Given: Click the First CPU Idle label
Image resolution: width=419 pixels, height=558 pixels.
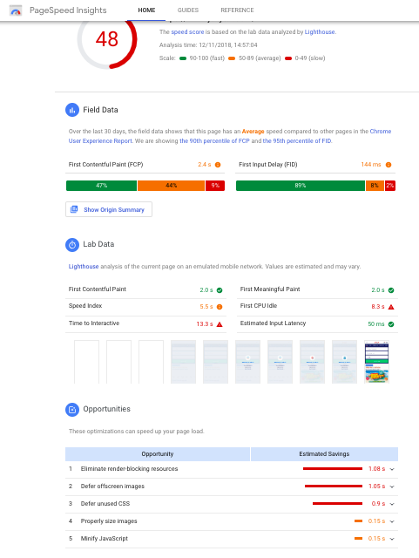Looking at the screenshot, I should pyautogui.click(x=259, y=306).
